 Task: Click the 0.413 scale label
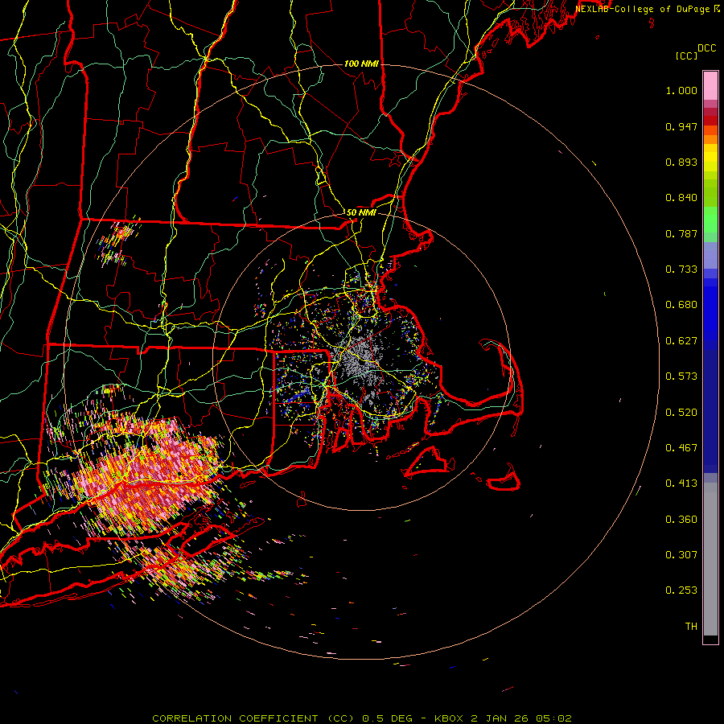[x=681, y=483]
